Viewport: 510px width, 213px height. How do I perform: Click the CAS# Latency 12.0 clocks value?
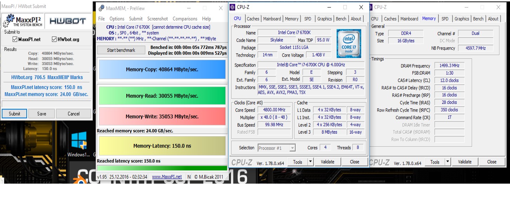tap(449, 80)
